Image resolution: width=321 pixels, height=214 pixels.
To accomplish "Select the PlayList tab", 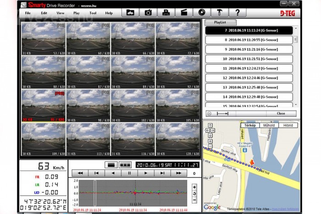I will (x=221, y=22).
